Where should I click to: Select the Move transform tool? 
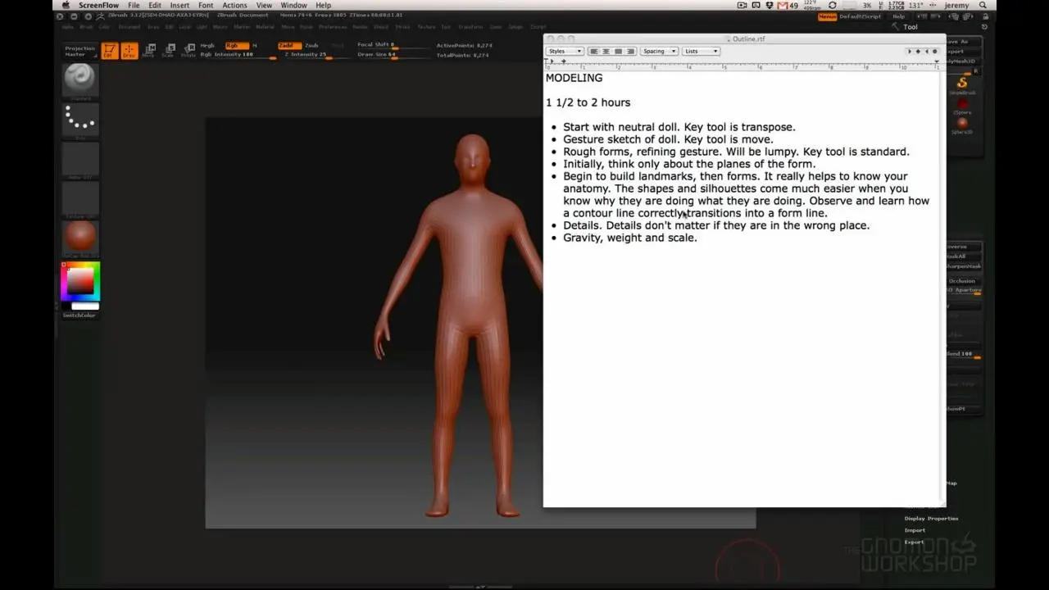coord(148,51)
